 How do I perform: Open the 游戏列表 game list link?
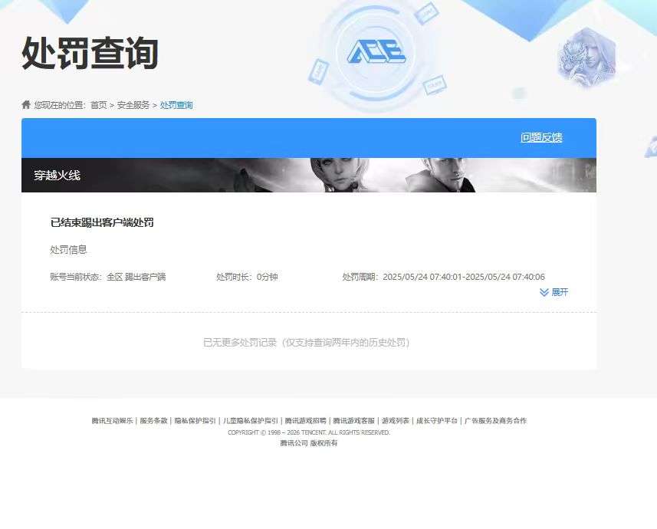396,420
